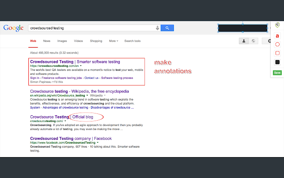Select the red rectangle annotation tool

[x=277, y=53]
